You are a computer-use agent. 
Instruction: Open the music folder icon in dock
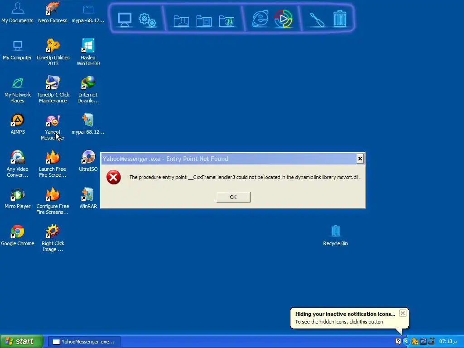click(227, 21)
